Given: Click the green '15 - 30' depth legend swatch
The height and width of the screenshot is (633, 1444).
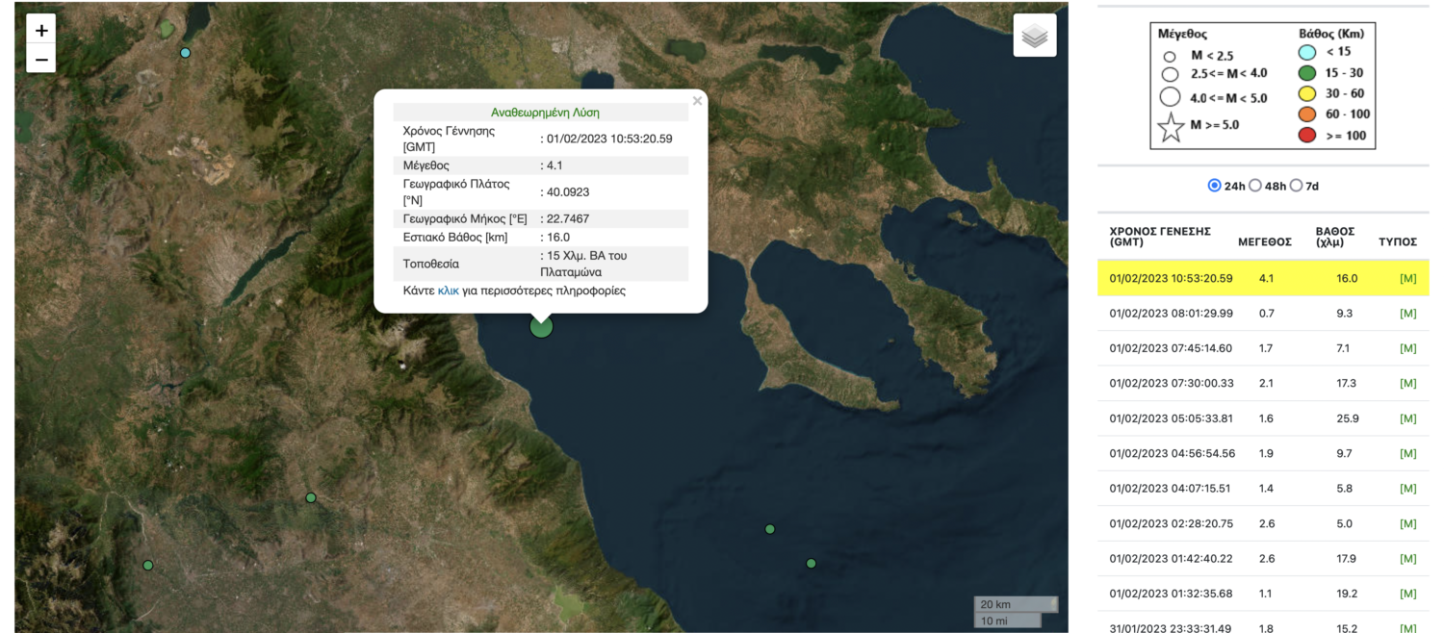Looking at the screenshot, I should tap(1306, 73).
